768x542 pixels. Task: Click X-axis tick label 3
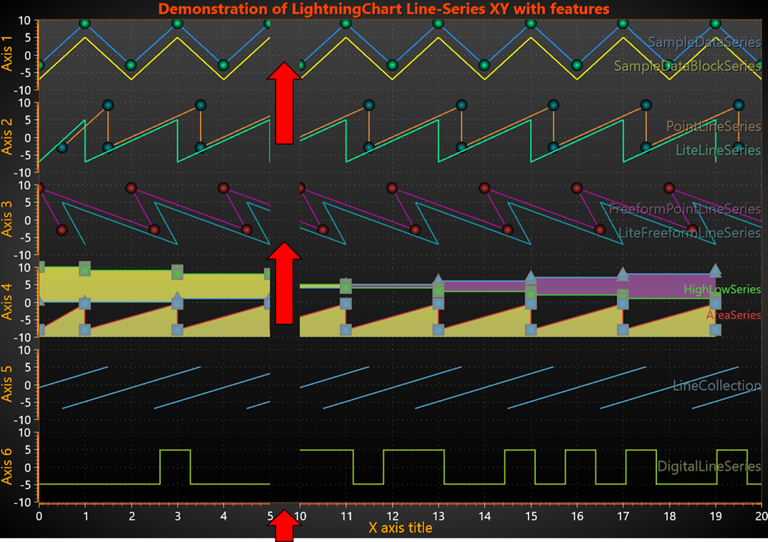click(178, 516)
